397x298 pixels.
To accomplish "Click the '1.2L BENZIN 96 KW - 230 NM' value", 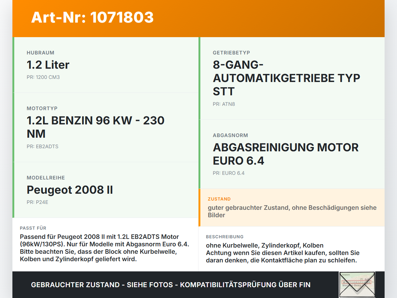I will [x=96, y=127].
